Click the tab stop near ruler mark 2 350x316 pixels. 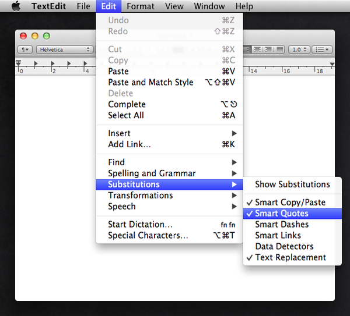point(52,63)
